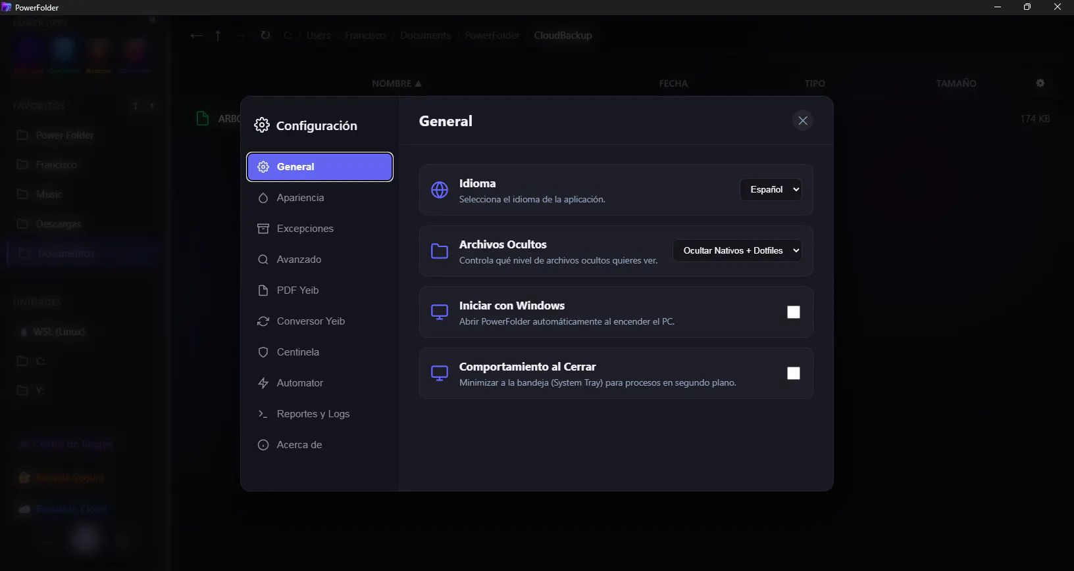
Task: Sort file list by TAMAÑO column
Action: coord(956,83)
